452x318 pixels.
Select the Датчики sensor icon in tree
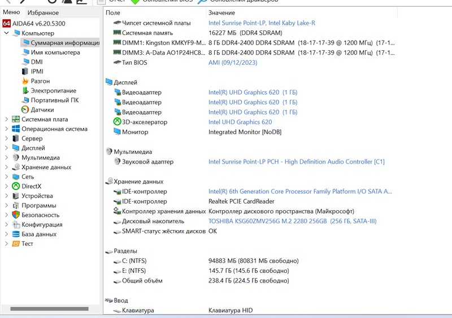(25, 110)
